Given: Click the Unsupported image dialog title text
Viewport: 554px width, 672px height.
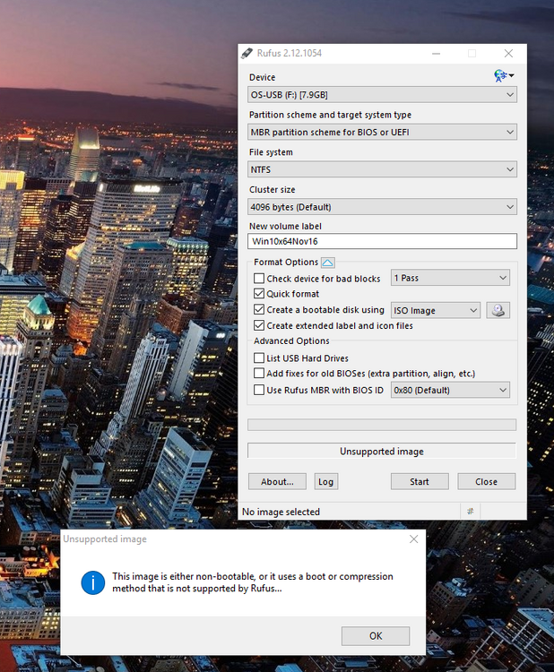Looking at the screenshot, I should point(105,539).
